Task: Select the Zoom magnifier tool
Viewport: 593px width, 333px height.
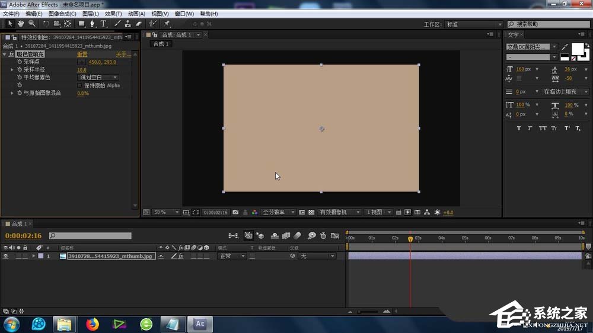Action: [31, 24]
